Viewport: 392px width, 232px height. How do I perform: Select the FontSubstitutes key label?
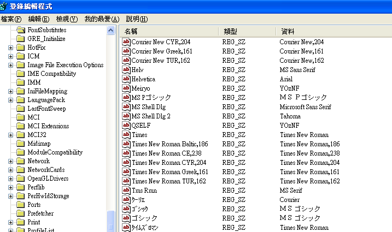(x=47, y=30)
